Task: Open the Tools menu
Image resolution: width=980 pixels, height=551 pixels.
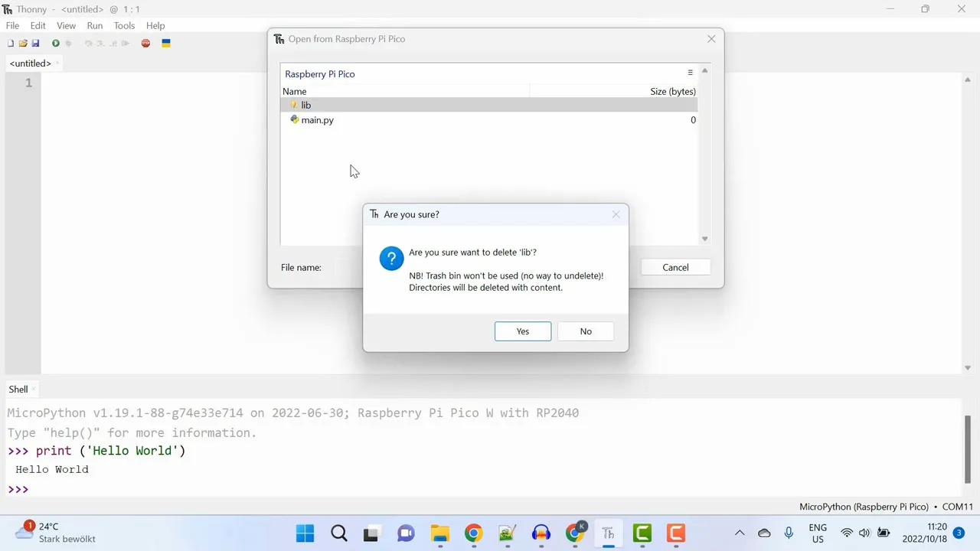Action: [x=125, y=25]
